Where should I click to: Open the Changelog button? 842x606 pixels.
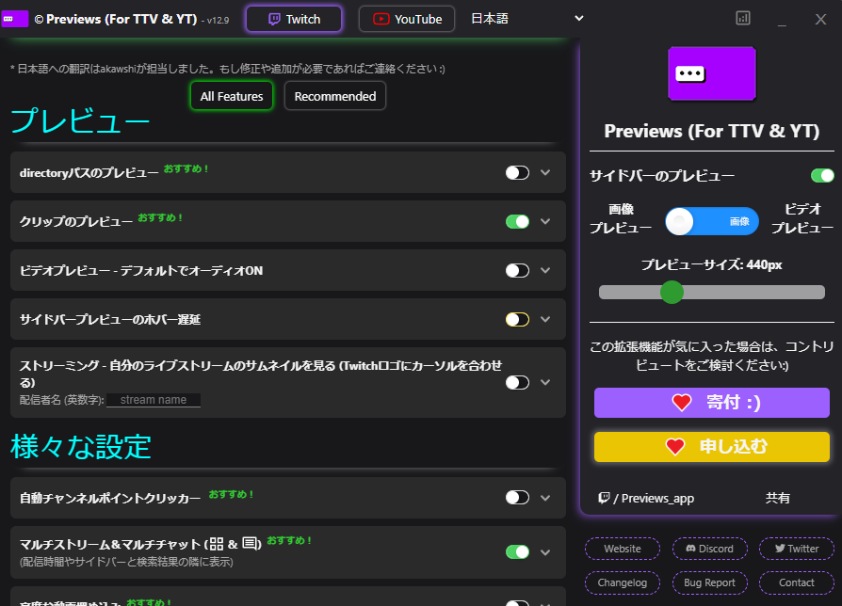pos(623,582)
